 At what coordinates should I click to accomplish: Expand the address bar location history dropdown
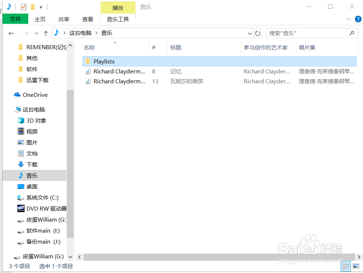(x=250, y=33)
